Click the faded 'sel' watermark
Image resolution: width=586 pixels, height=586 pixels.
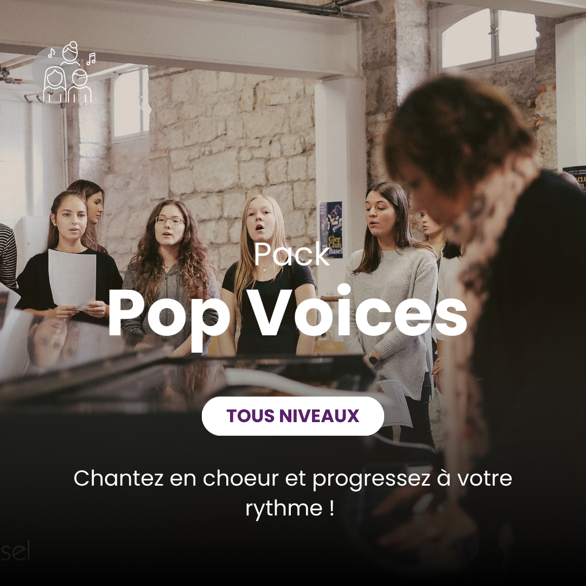tap(15, 551)
